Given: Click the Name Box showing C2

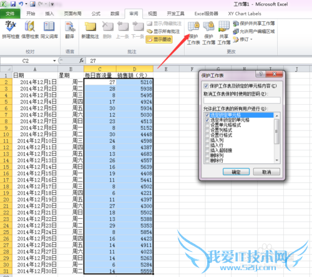Looking at the screenshot, I should [x=26, y=61].
